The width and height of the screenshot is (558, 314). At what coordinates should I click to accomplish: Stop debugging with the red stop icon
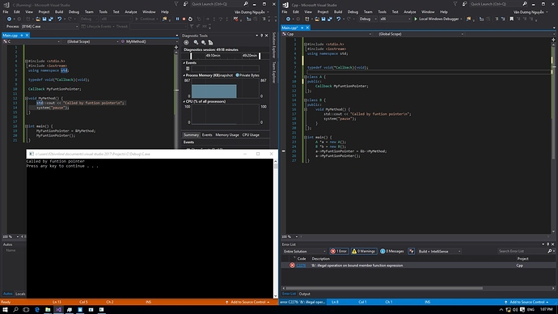[x=184, y=19]
